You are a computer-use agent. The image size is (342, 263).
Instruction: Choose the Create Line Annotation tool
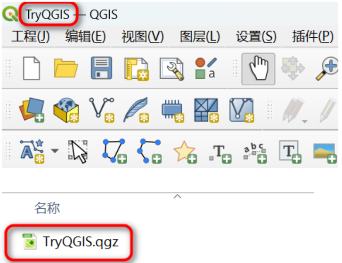pyautogui.click(x=149, y=151)
